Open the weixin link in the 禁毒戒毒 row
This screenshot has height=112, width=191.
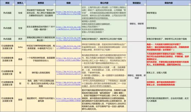pyautogui.click(x=68, y=39)
